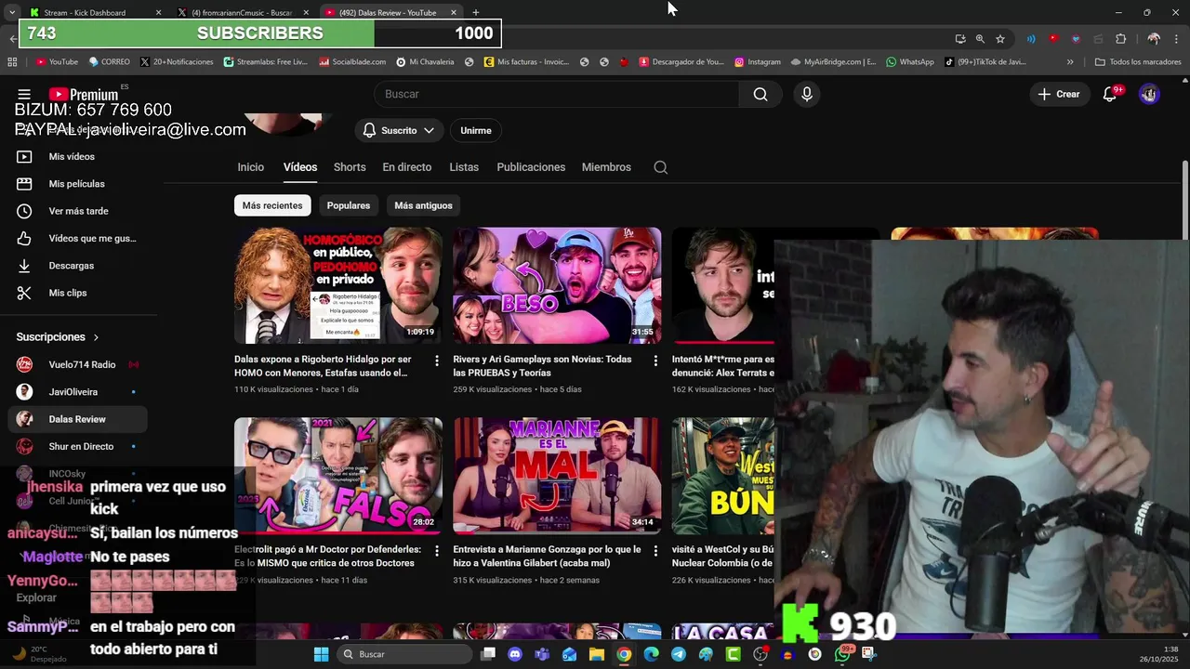This screenshot has width=1190, height=669.
Task: Start a search with the magnifier button
Action: click(760, 94)
